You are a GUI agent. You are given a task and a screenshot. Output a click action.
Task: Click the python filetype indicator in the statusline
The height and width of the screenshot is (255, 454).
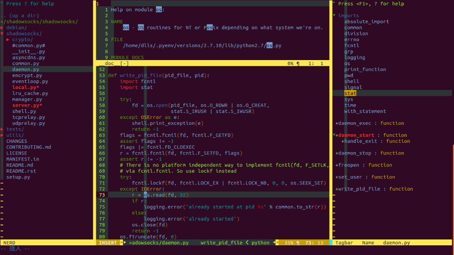[x=260, y=242]
